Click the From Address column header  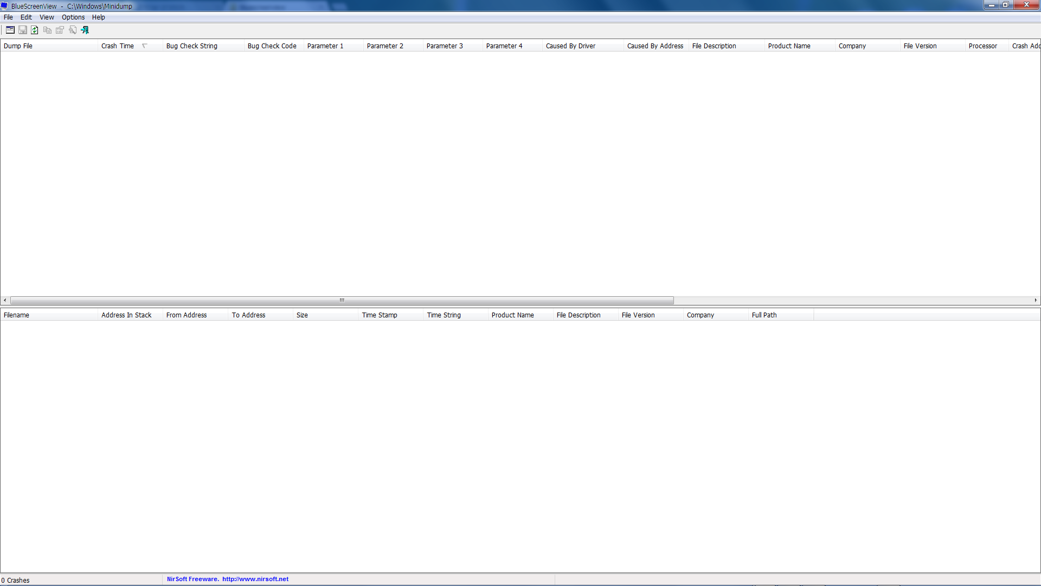(195, 315)
